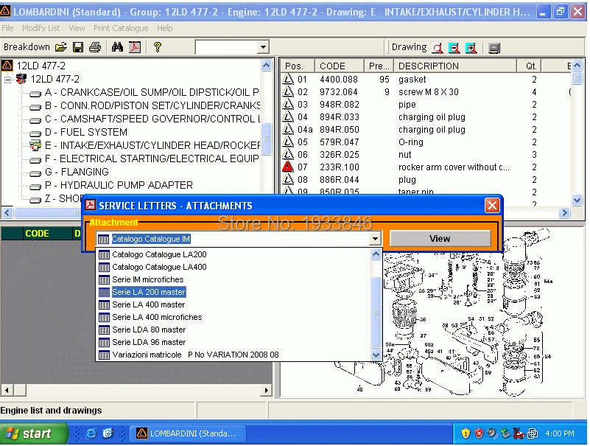Select part code 948R.082 pipe row
The width and height of the screenshot is (590, 446).
[x=426, y=105]
